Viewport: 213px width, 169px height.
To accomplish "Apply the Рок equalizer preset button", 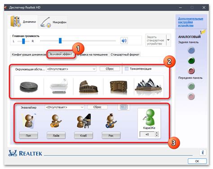I will pos(111,135).
